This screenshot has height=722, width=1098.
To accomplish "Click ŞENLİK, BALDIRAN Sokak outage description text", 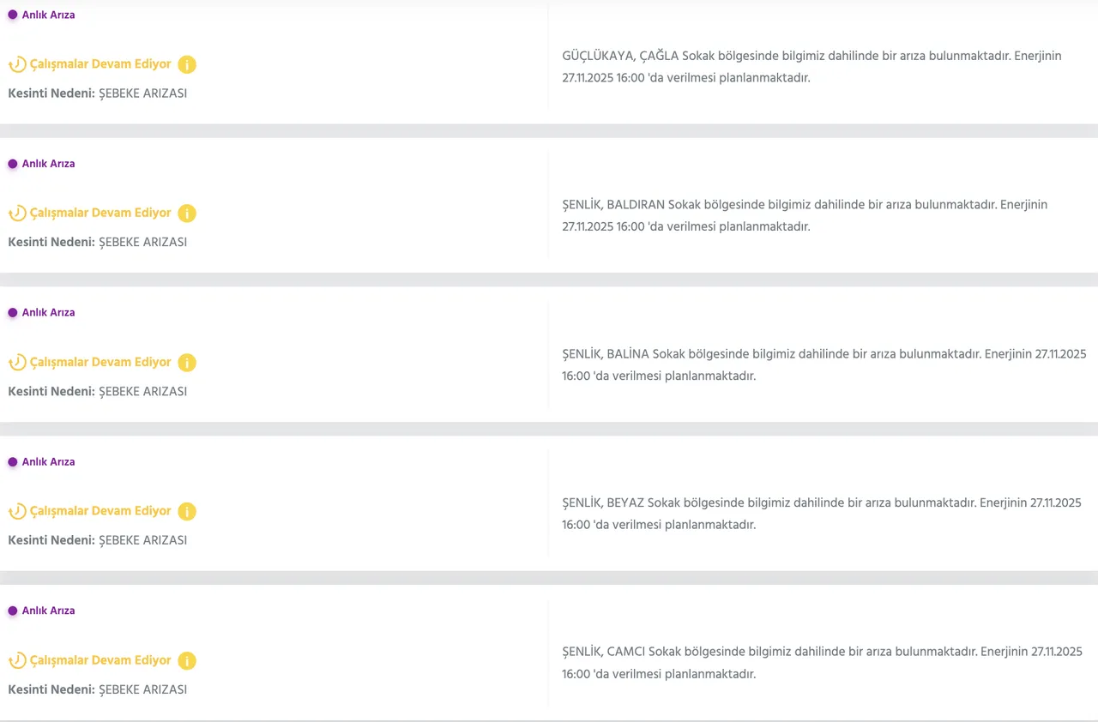I will click(805, 215).
